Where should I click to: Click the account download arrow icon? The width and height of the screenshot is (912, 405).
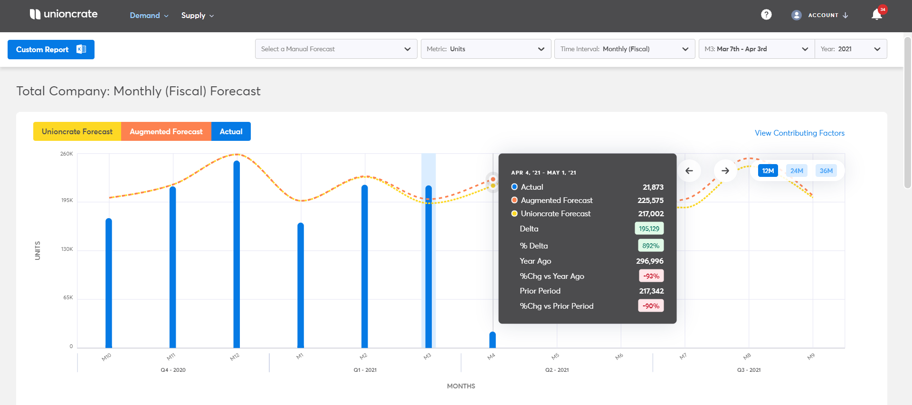(845, 15)
